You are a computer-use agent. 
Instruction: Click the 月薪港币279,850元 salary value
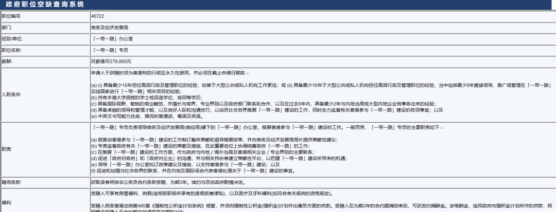click(111, 62)
